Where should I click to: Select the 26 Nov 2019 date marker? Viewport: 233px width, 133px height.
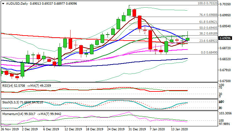[10, 129]
